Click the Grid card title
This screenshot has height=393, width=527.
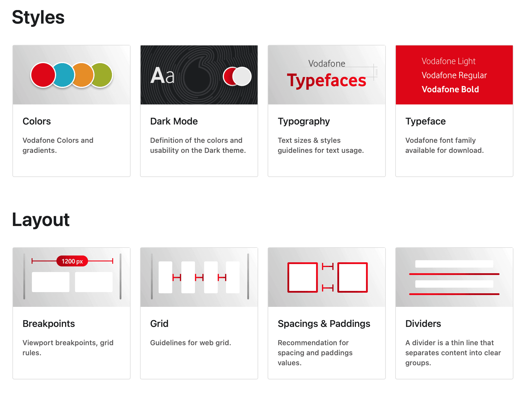tap(159, 324)
